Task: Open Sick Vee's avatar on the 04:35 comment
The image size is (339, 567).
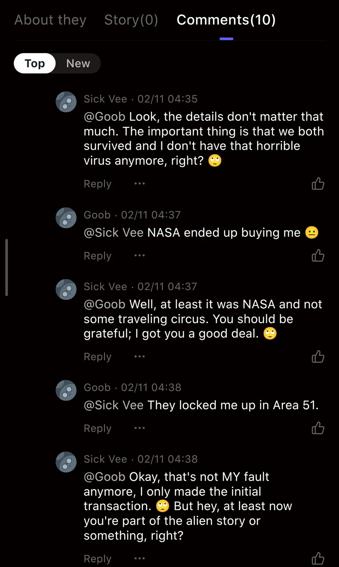Action: pyautogui.click(x=66, y=102)
